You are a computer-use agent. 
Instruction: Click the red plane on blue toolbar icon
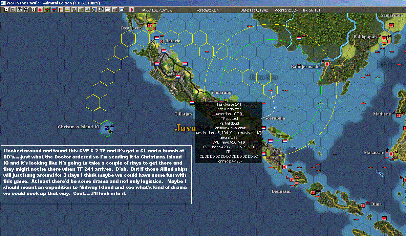pos(54,10)
